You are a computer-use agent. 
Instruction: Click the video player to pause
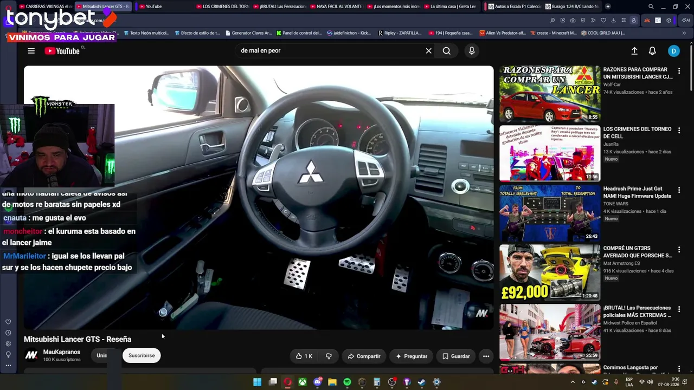(259, 198)
